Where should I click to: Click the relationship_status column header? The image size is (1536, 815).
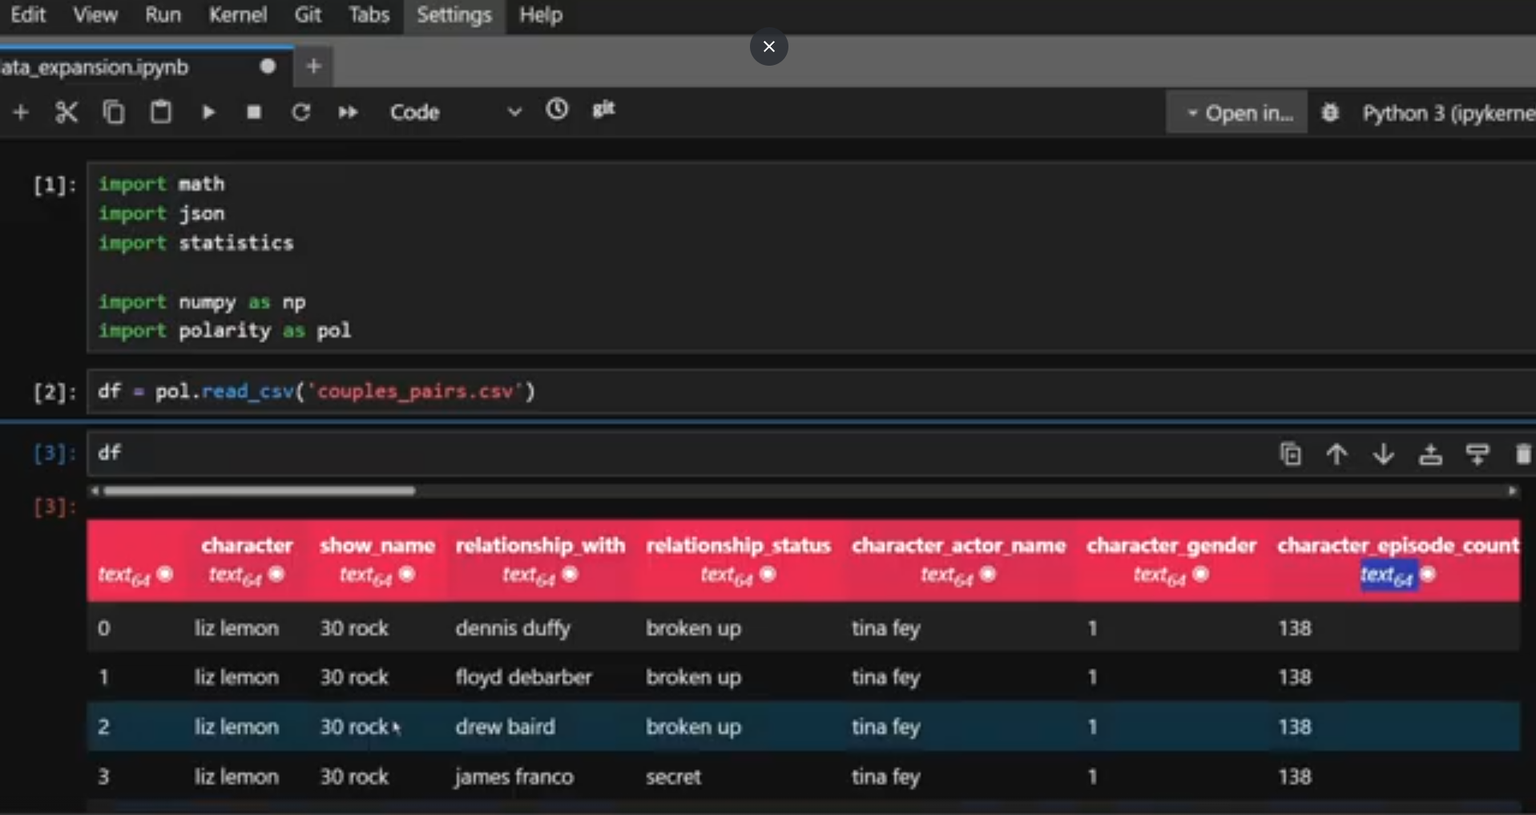pos(738,546)
